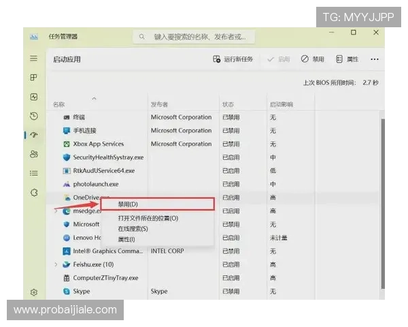408x327 pixels.
Task: Select ComputerZTinyTray.exe row name
Action: point(105,278)
